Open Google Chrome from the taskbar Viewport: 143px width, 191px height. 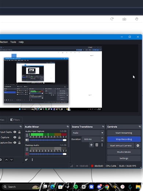pos(107,187)
